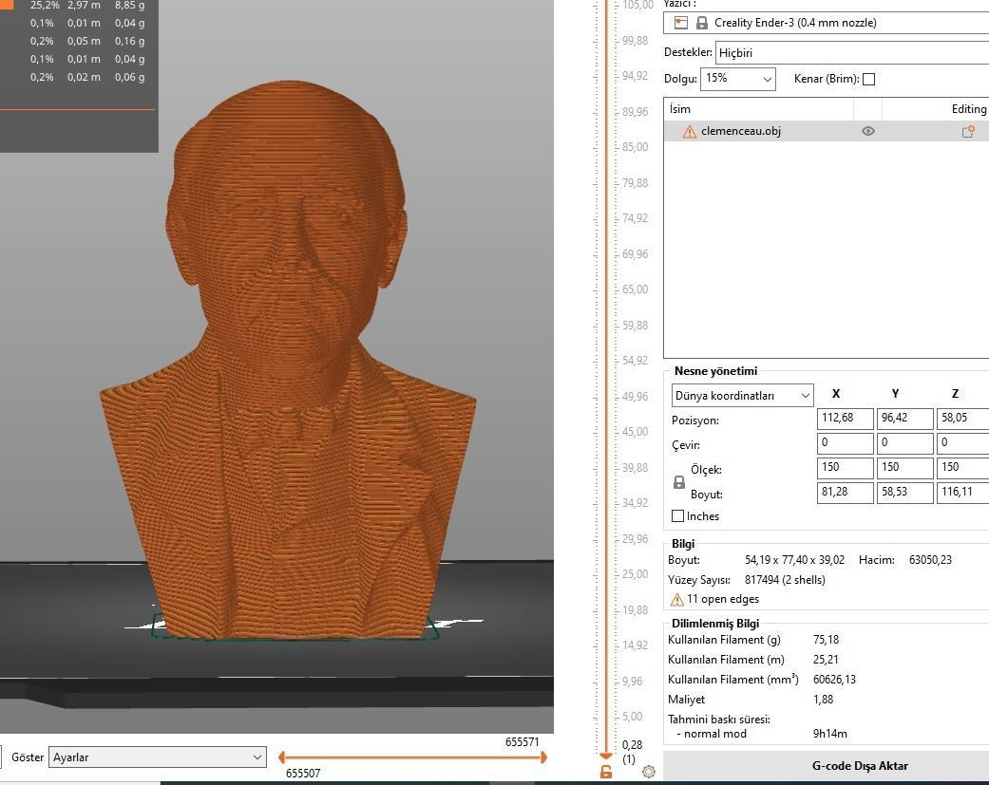
Task: Click the horizontal slider value 655507
Action: (303, 773)
